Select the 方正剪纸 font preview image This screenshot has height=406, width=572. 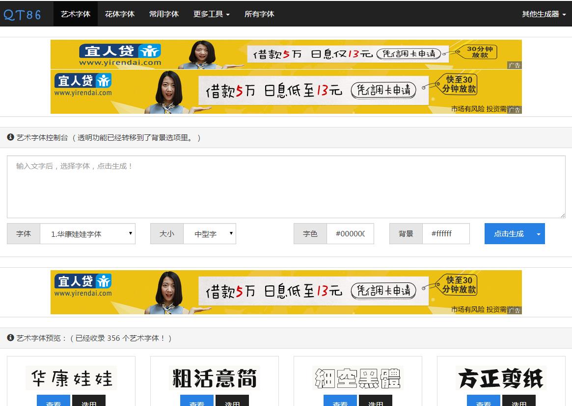click(x=501, y=378)
